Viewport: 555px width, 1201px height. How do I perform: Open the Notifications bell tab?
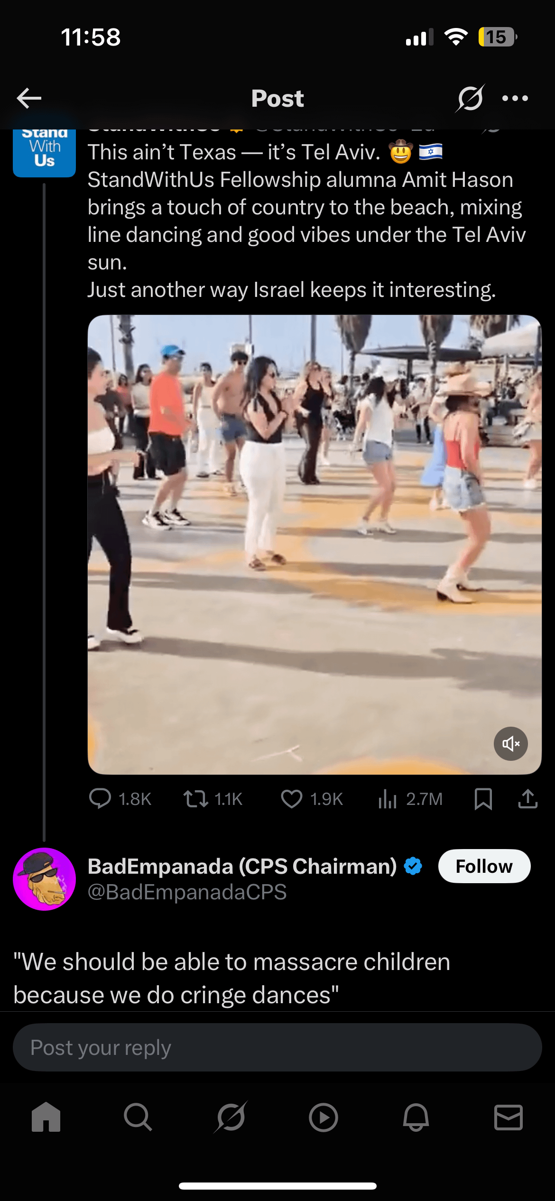pyautogui.click(x=416, y=1118)
